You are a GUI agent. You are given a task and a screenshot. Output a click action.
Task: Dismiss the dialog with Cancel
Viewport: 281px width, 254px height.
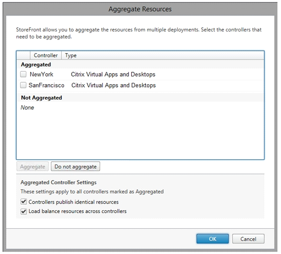tap(248, 239)
